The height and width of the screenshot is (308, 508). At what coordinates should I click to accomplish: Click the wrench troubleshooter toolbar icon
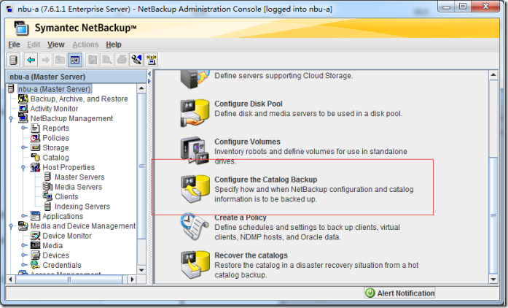click(136, 60)
